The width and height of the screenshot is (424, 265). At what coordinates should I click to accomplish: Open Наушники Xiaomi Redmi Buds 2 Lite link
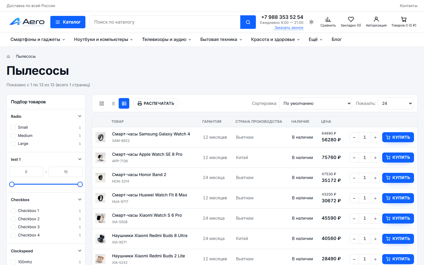[148, 256]
